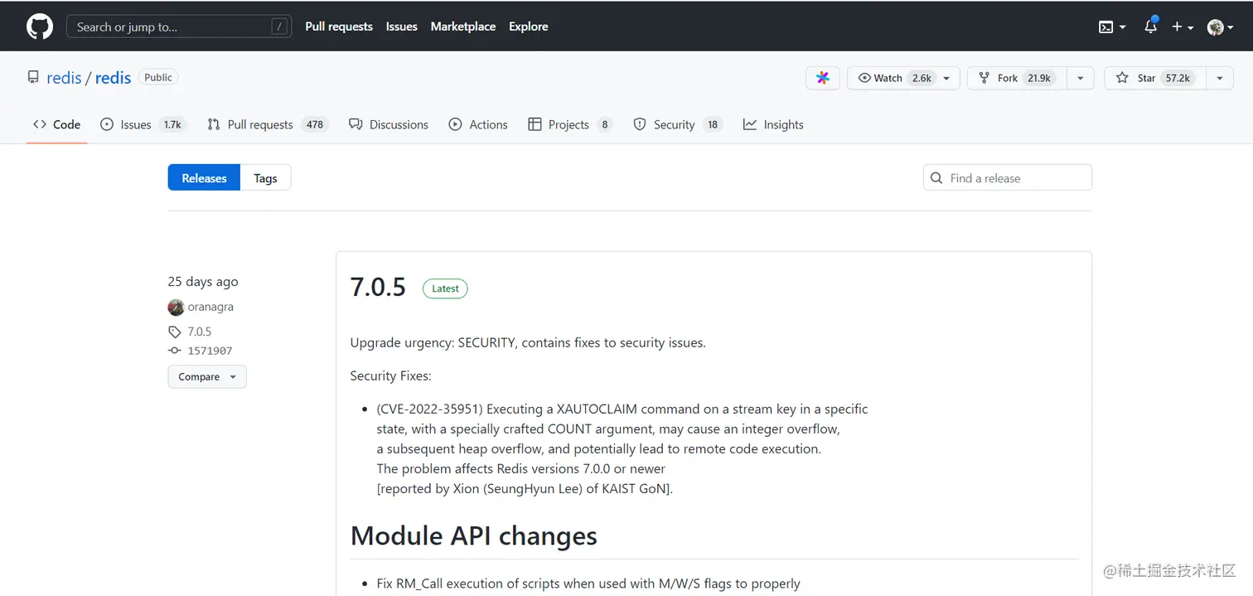Open the 7.0.5 release title
Viewport: 1253px width, 596px height.
[x=378, y=287]
